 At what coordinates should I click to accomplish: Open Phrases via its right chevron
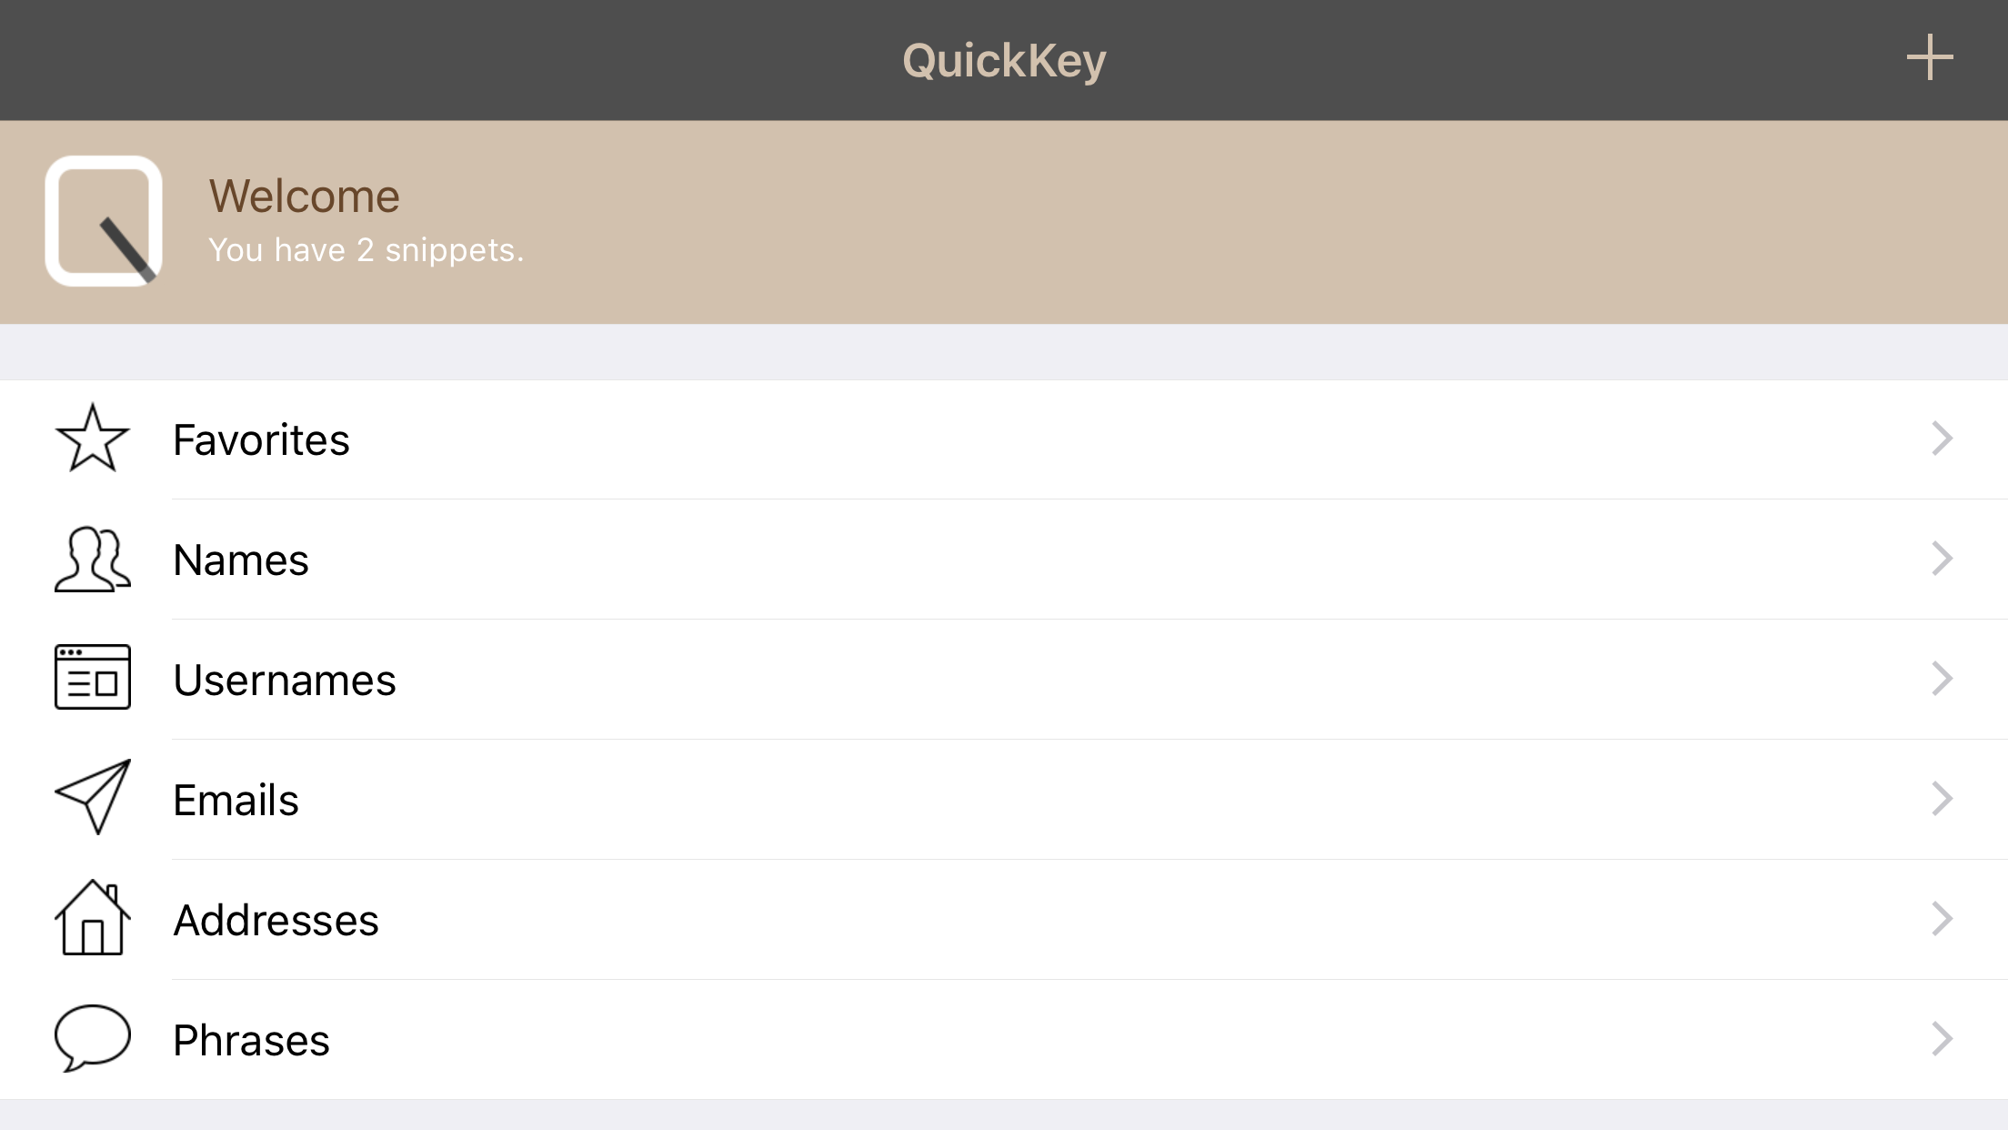[x=1942, y=1039]
